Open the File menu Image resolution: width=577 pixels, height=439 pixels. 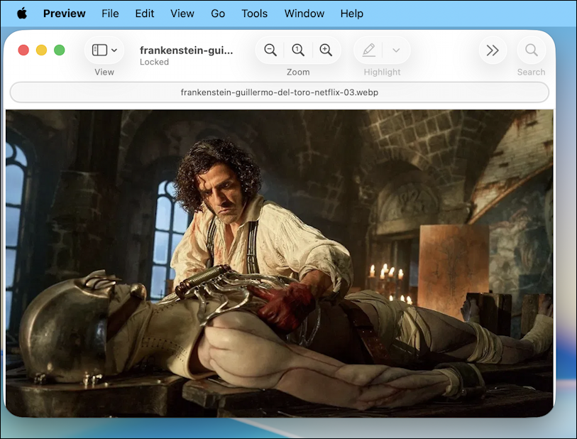point(110,13)
